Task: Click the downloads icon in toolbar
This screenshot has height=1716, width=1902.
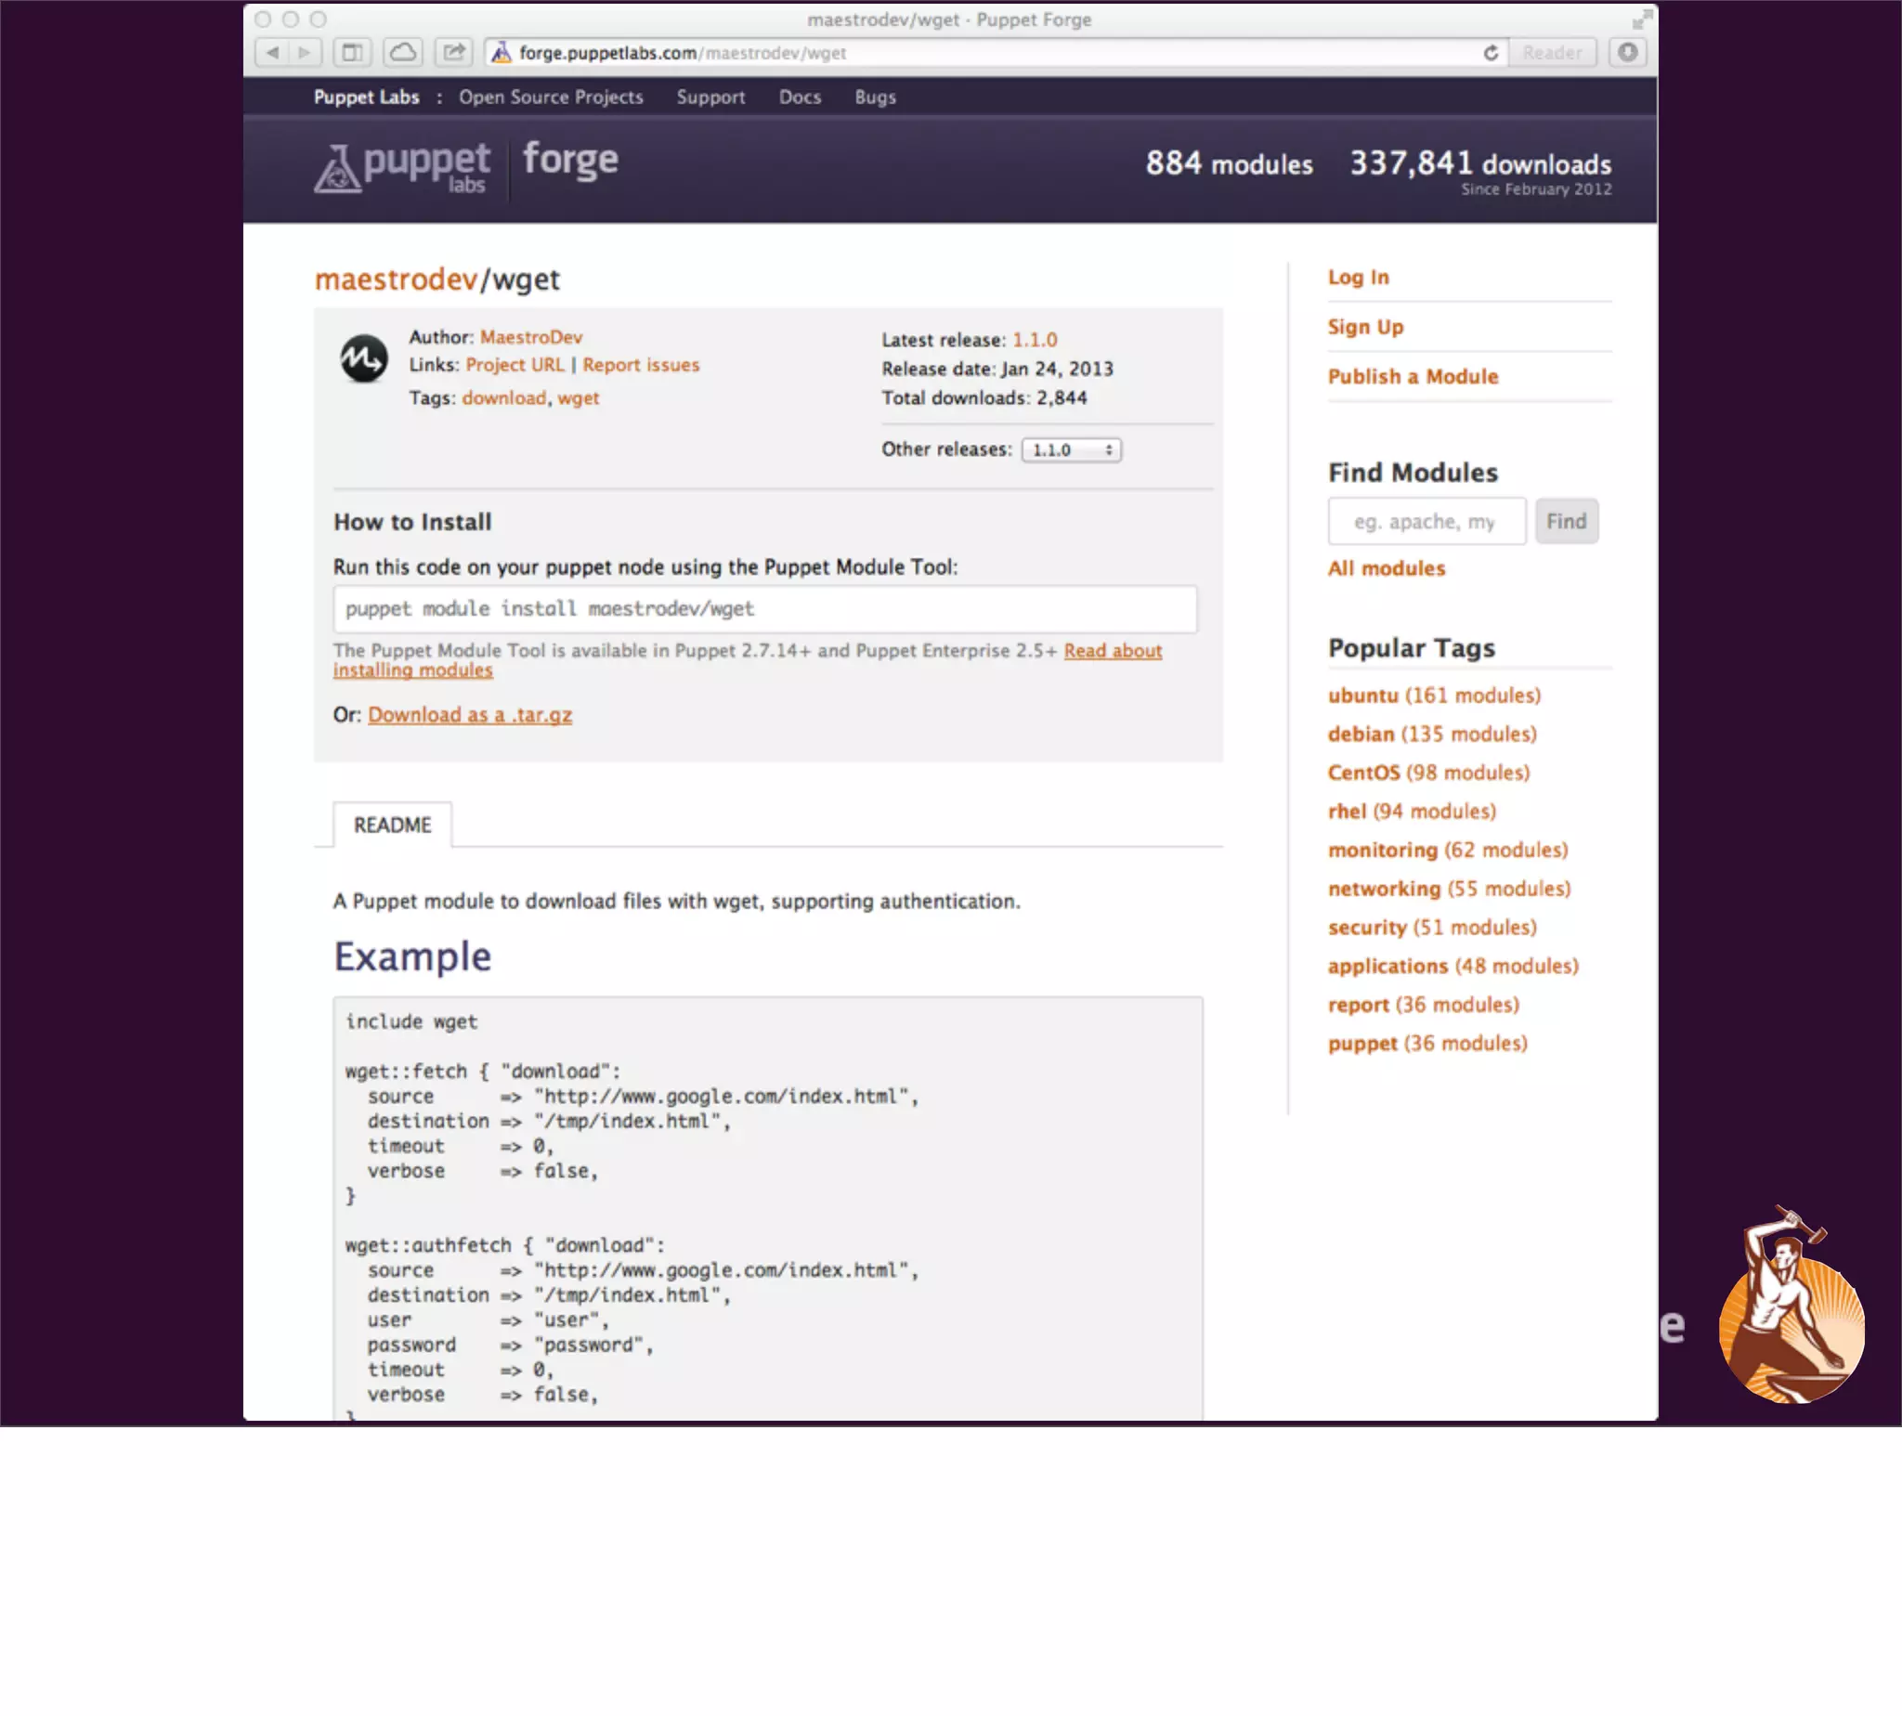Action: 1627,53
